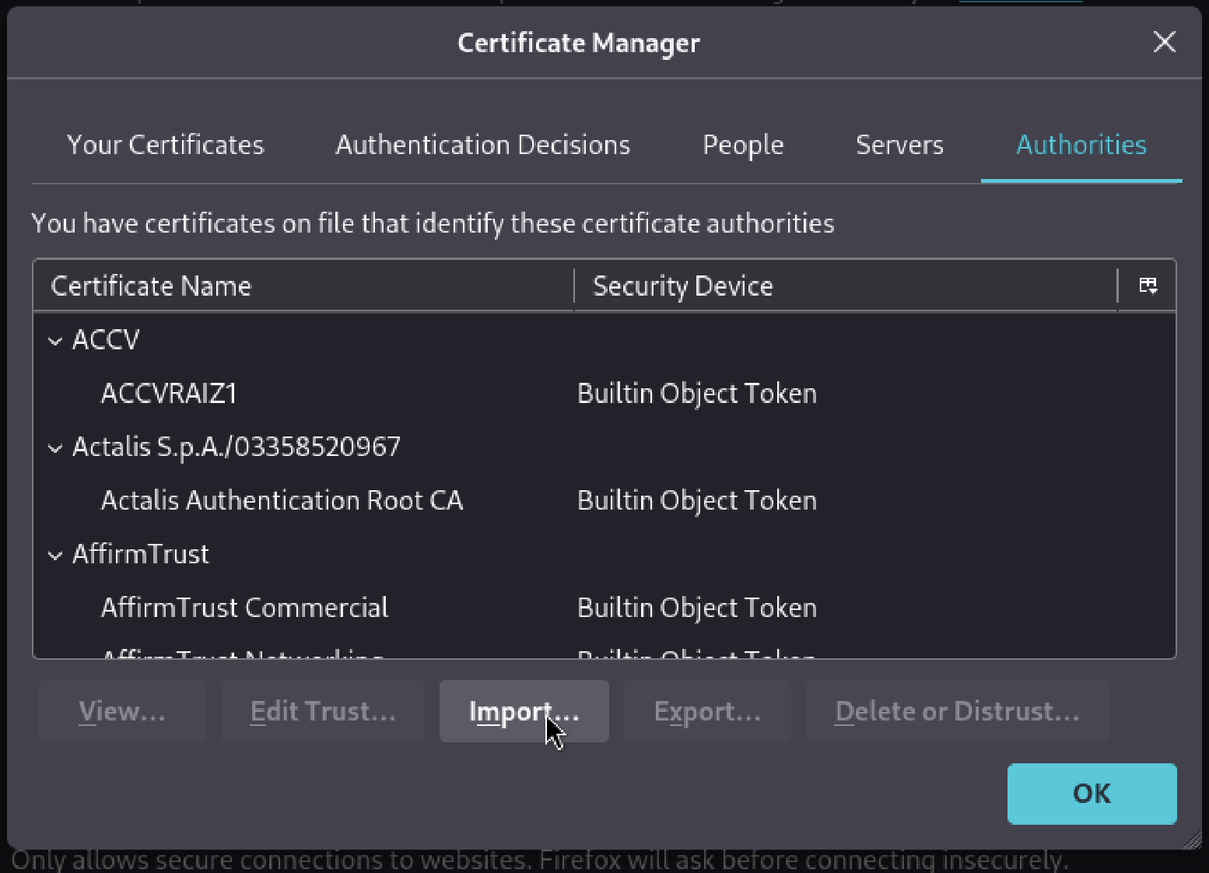The height and width of the screenshot is (873, 1209).
Task: Open the column picker icon in table header
Action: [1148, 286]
